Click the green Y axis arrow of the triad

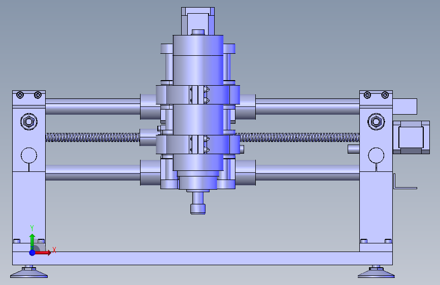32,241
